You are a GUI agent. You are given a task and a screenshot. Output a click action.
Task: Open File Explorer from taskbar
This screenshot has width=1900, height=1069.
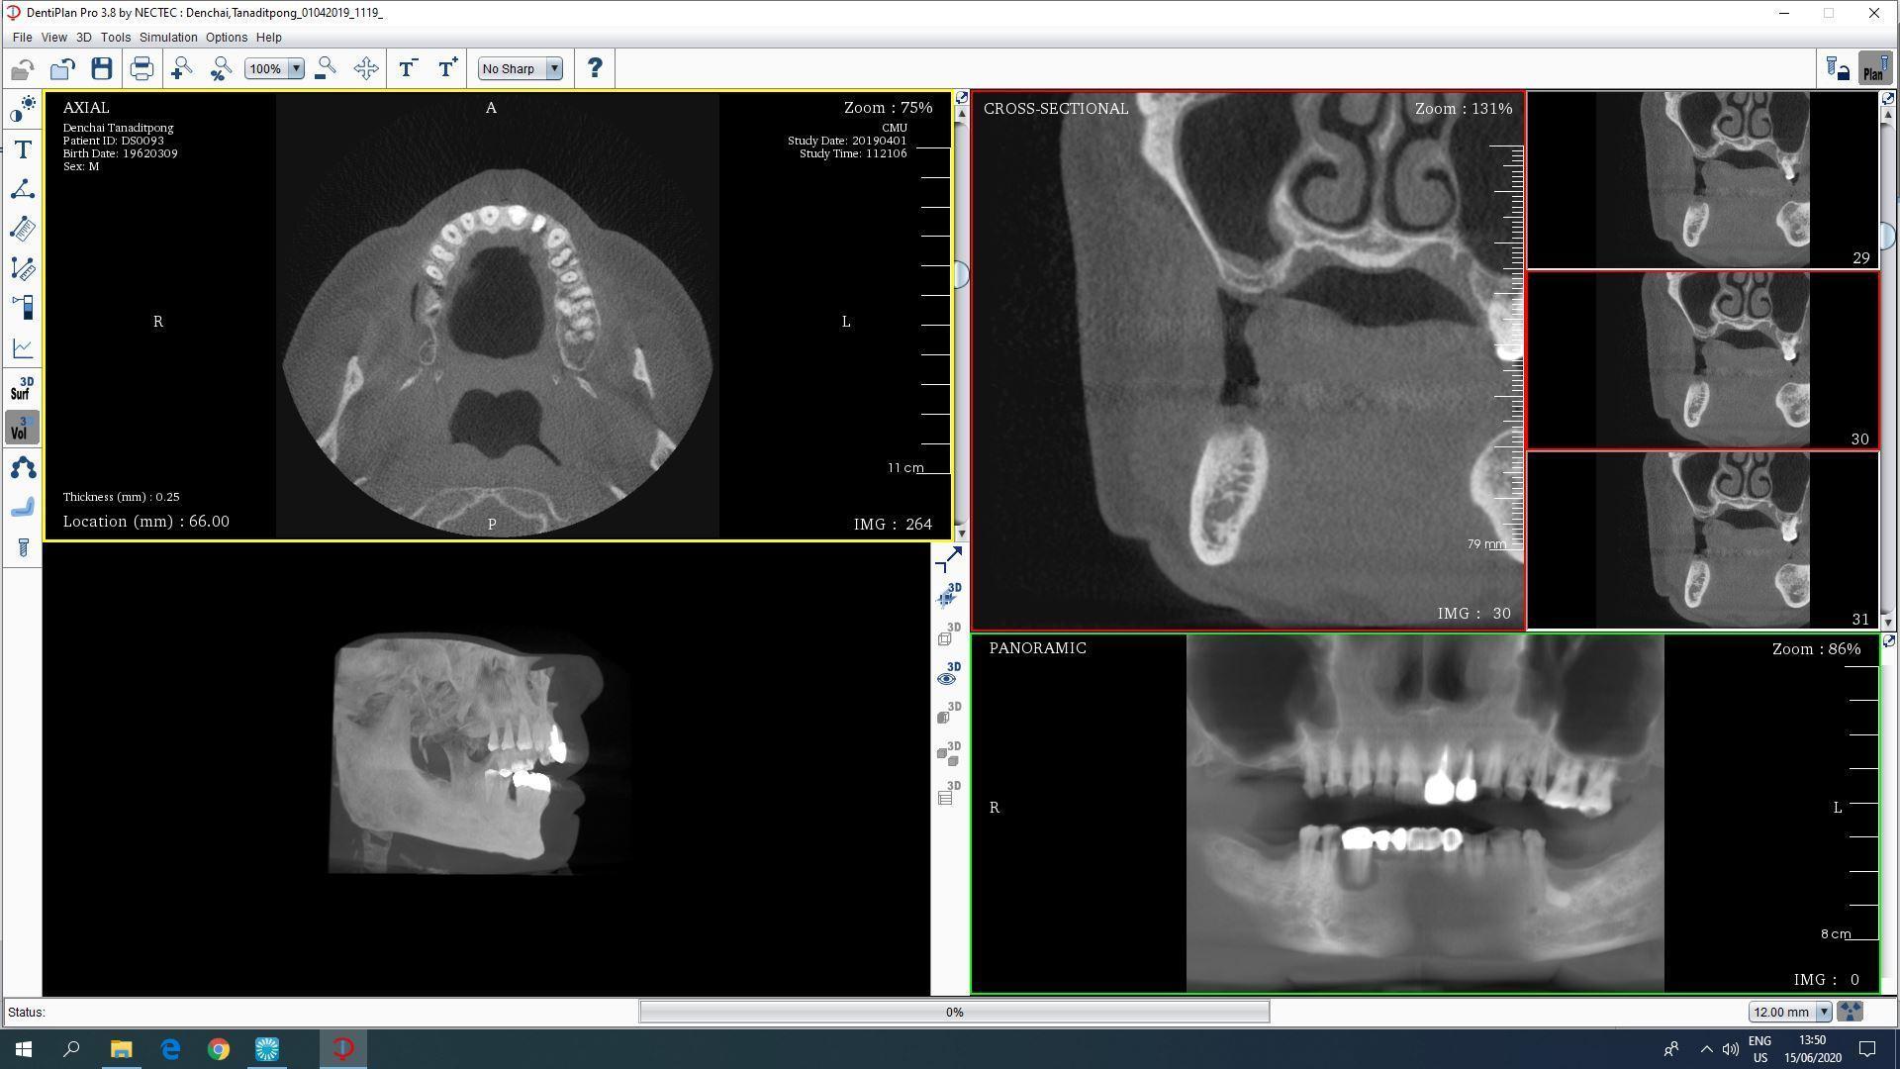(121, 1049)
